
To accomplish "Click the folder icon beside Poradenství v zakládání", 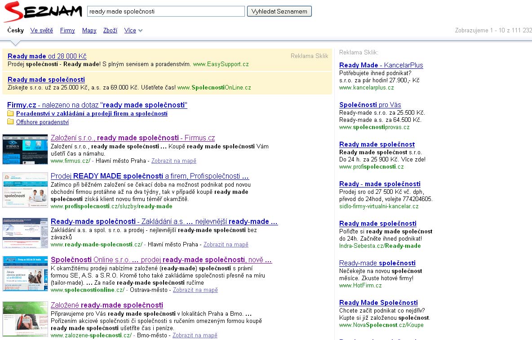I will 10,113.
